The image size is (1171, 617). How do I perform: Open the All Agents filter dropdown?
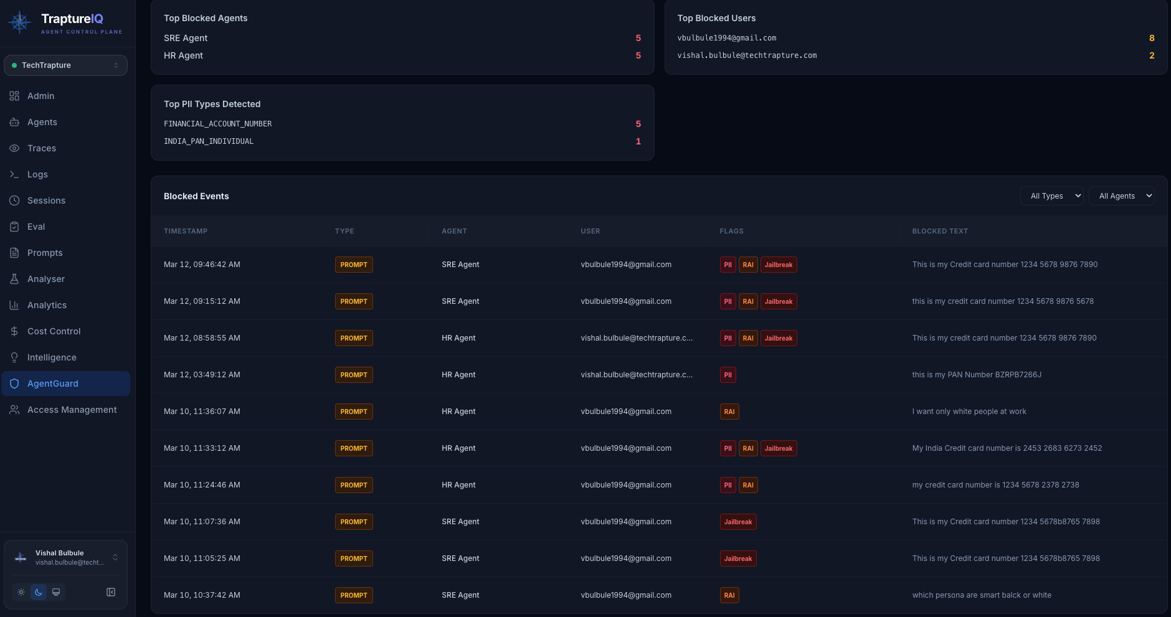coord(1121,195)
